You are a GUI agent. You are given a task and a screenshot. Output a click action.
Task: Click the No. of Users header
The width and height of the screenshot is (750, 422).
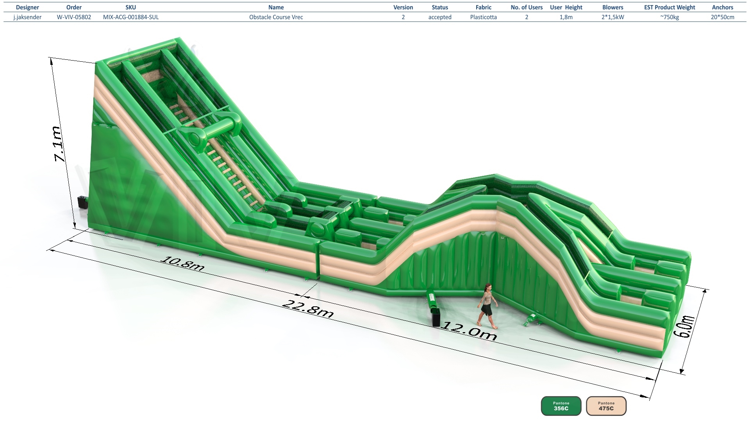point(527,7)
